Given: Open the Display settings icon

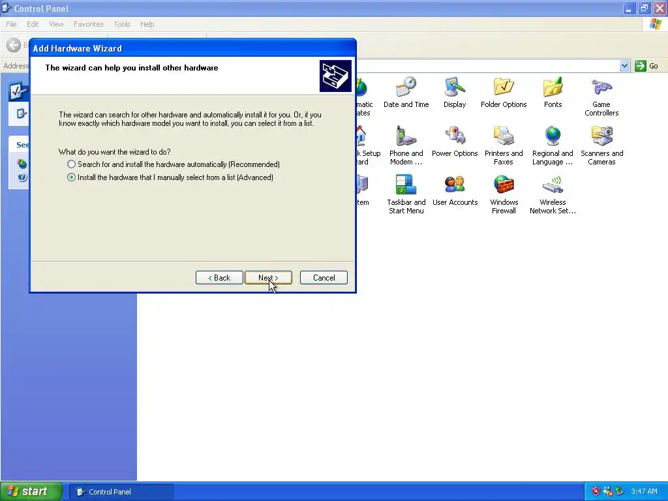Looking at the screenshot, I should [x=455, y=92].
